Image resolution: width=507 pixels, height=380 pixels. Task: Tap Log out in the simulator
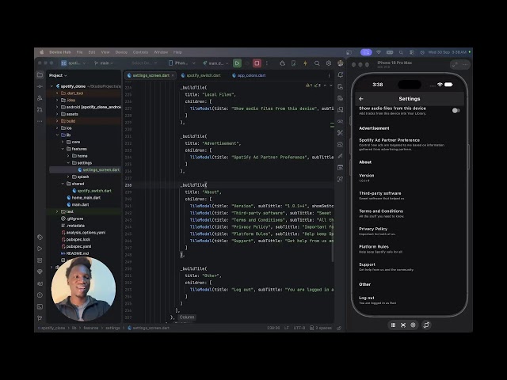tap(409, 300)
